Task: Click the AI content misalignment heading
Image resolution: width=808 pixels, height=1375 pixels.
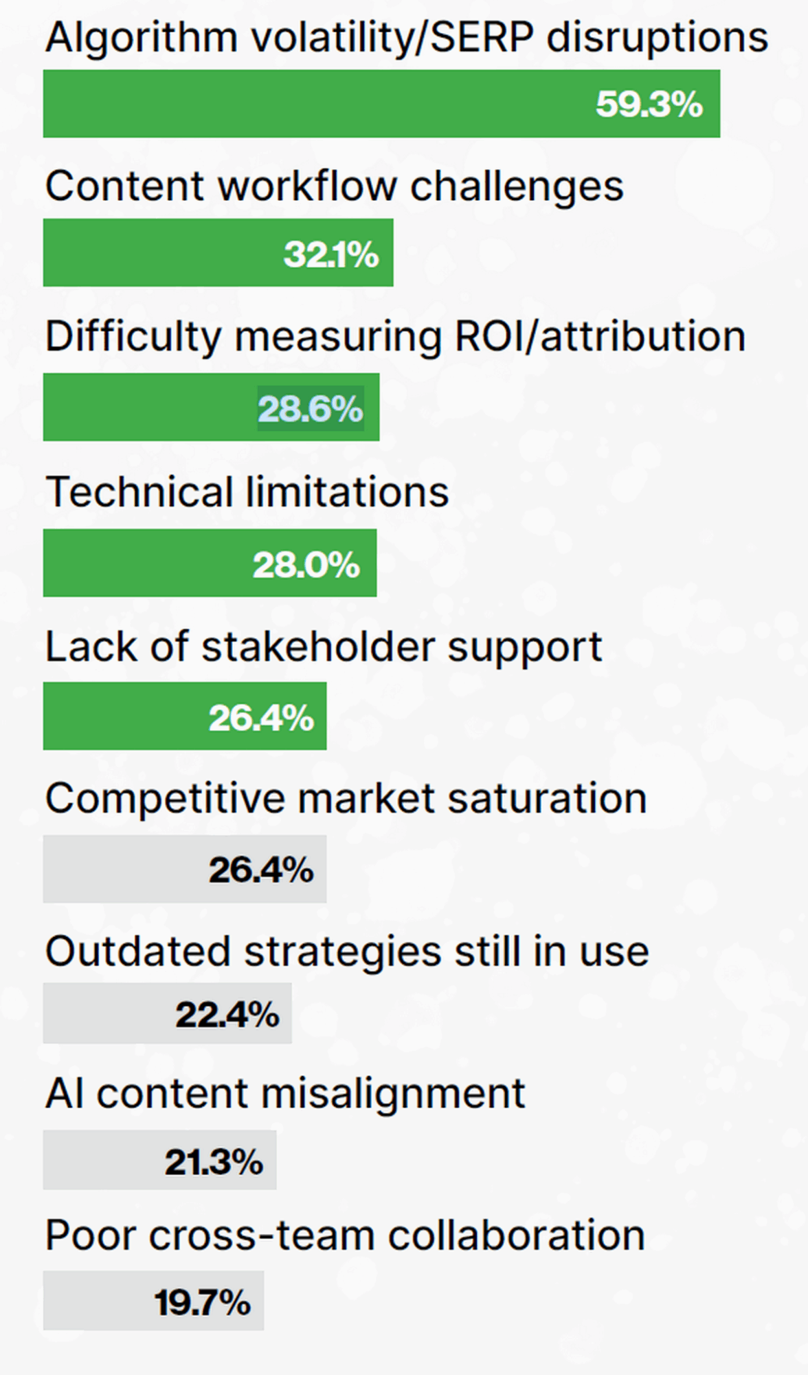Action: [x=285, y=1093]
